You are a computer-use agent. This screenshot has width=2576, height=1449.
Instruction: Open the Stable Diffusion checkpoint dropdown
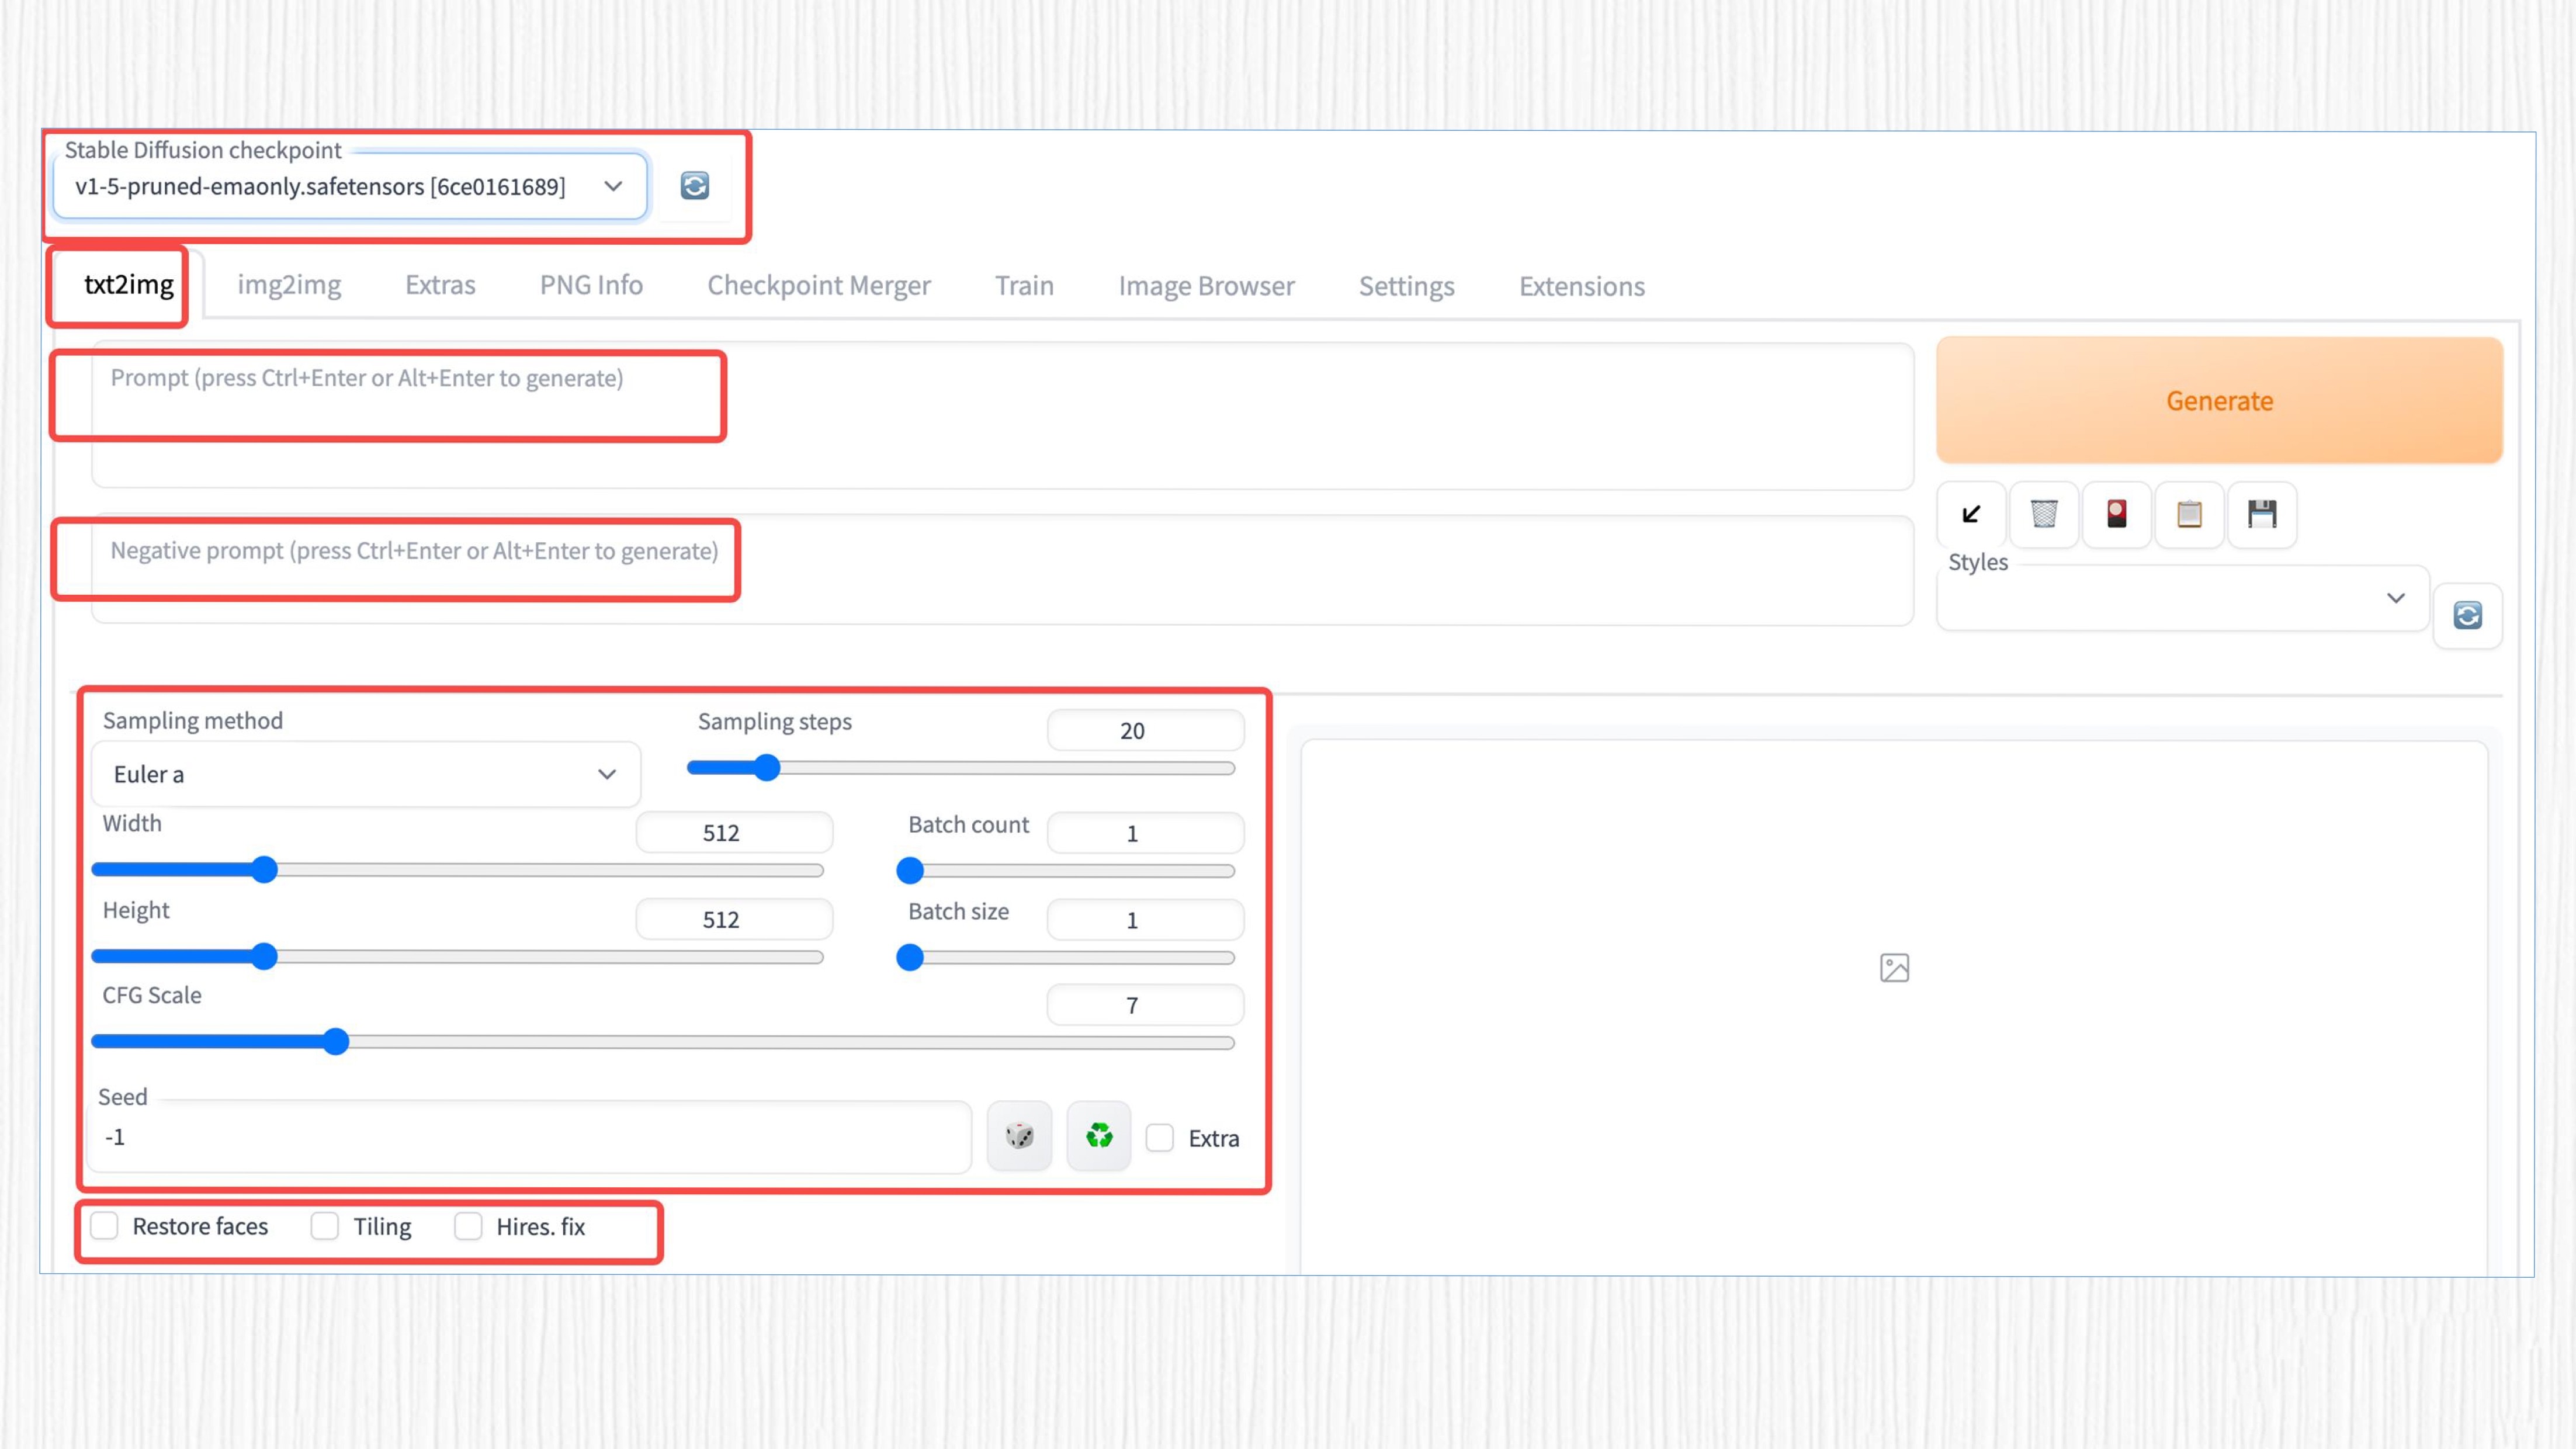click(x=350, y=187)
